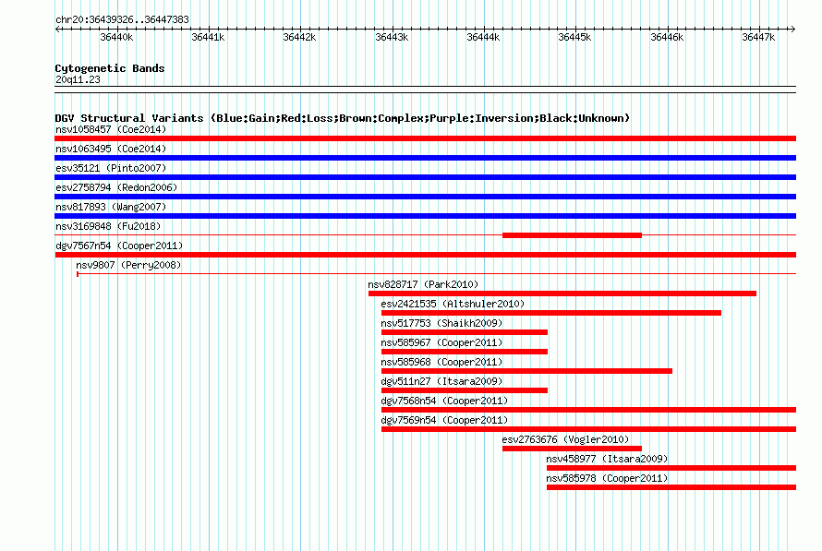
Task: Open esv2758794 (Redon2006) variant details
Action: coord(116,187)
